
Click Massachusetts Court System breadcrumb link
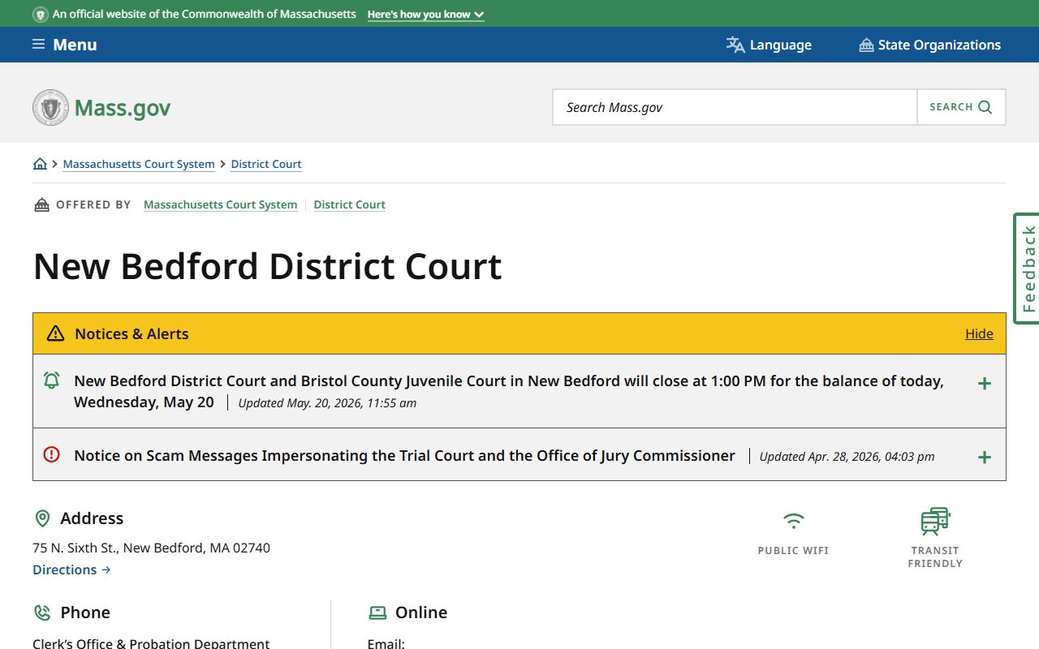(x=139, y=164)
